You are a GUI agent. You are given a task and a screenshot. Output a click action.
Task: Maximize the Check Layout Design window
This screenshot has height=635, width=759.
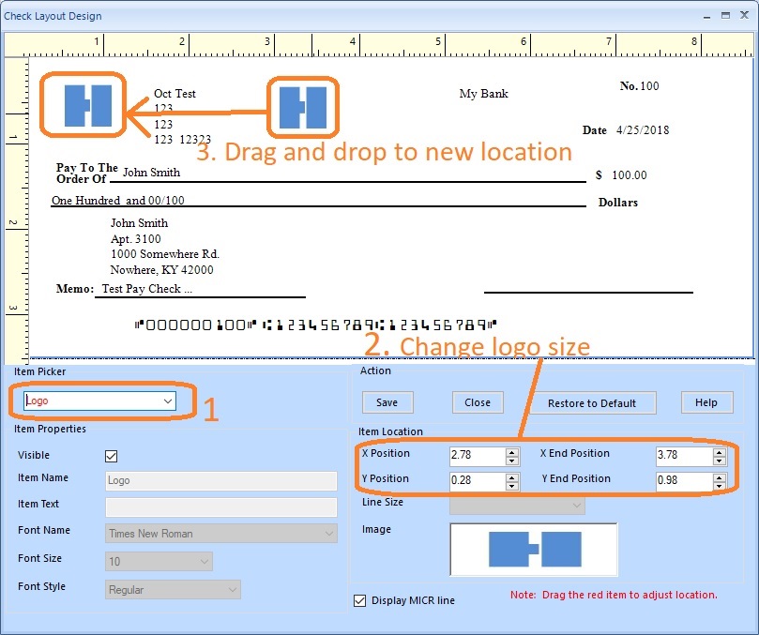(726, 15)
